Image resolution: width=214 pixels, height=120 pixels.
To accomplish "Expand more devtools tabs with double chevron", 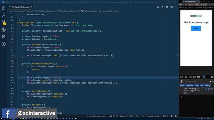I will [x=186, y=77].
